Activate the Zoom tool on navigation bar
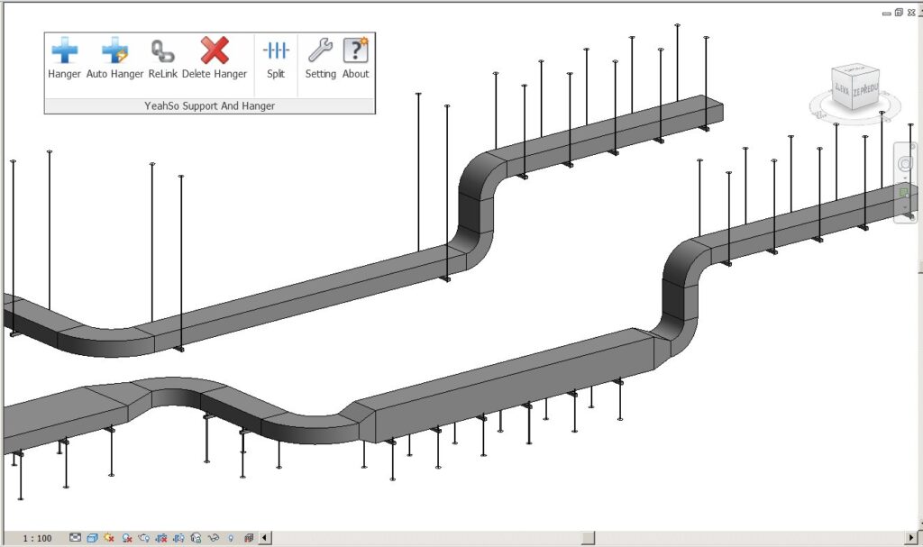 [905, 193]
